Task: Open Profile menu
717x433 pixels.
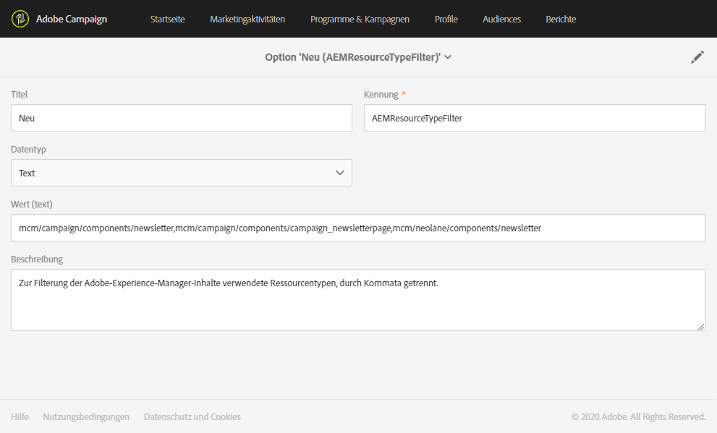Action: pyautogui.click(x=446, y=20)
